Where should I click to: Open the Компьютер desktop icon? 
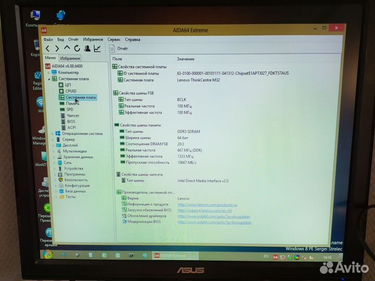point(35,19)
